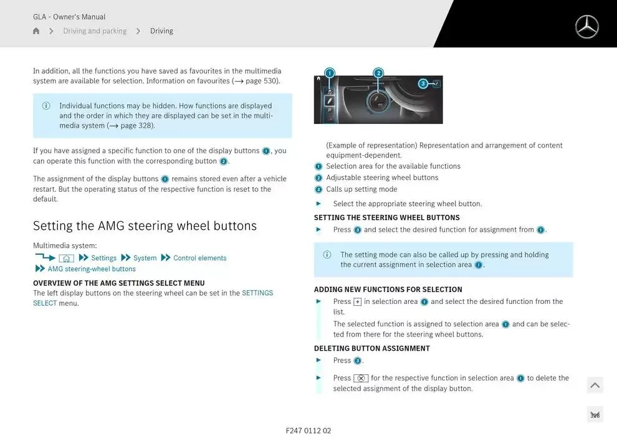This screenshot has height=436, width=617.
Task: Click the info icon in the 'Individual functions' note
Action: (46, 106)
